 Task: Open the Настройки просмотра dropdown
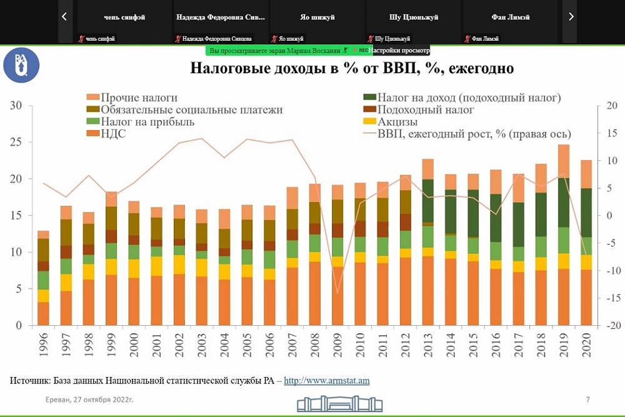pos(399,50)
